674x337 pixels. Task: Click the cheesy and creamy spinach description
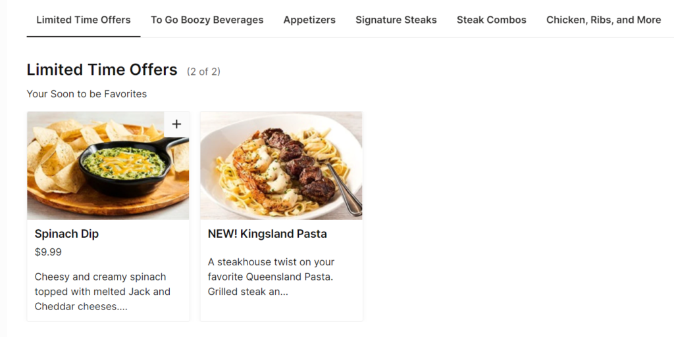[x=102, y=292]
